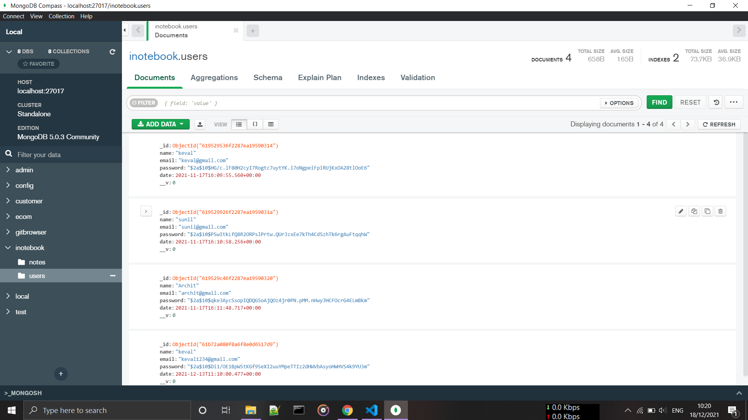
Task: Open the ellipsis menu next to query history
Action: point(734,102)
